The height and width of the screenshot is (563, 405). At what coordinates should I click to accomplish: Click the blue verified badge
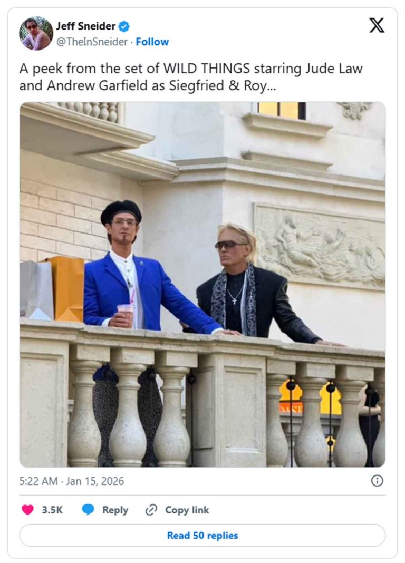[x=124, y=26]
